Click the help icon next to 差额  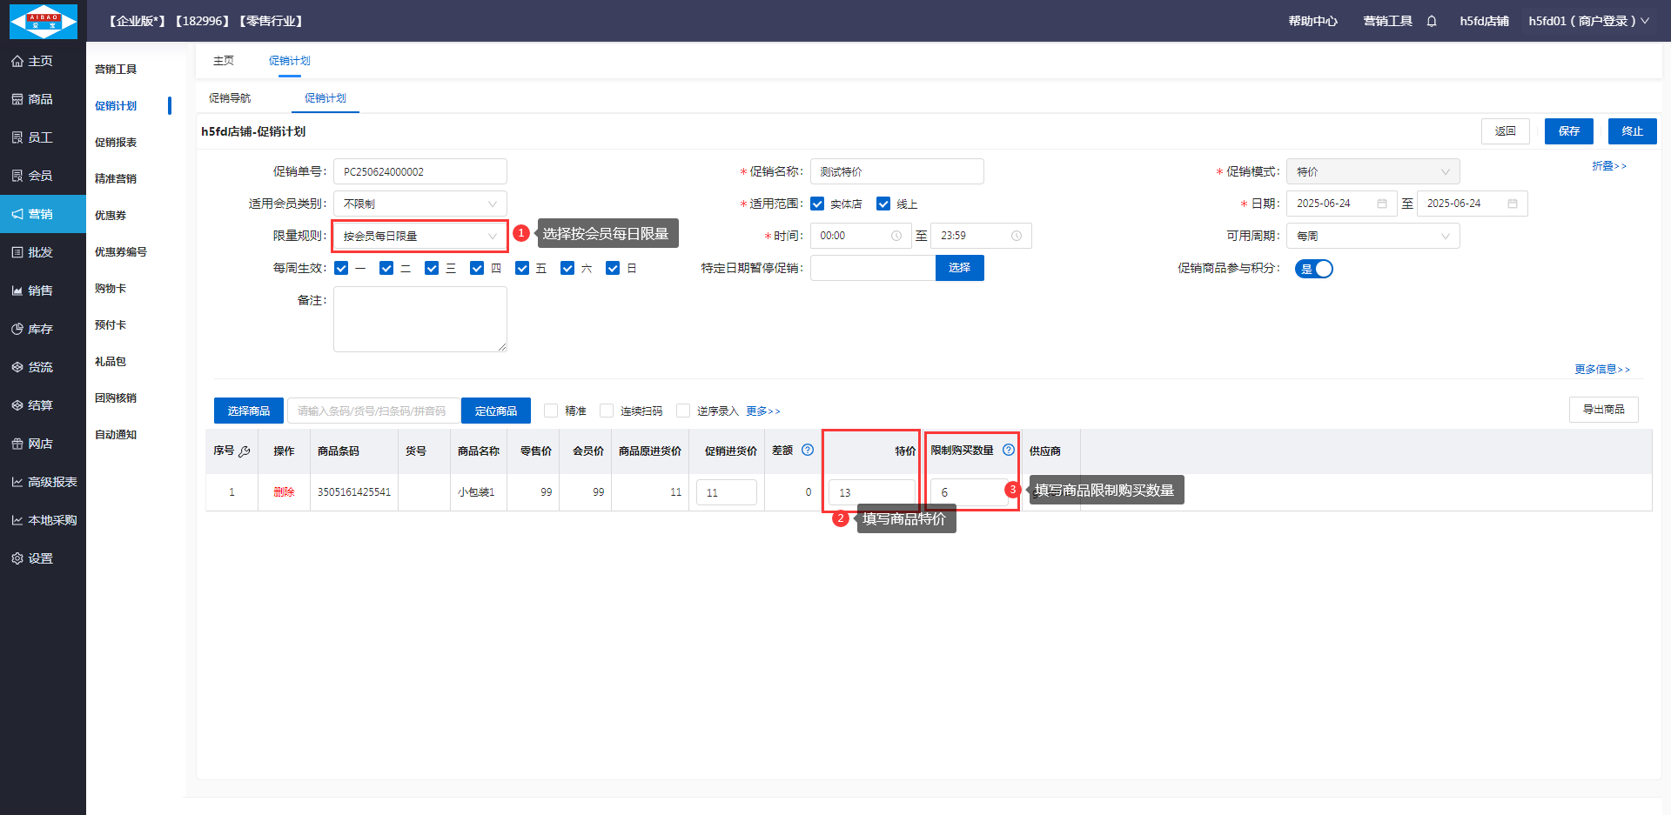click(808, 450)
